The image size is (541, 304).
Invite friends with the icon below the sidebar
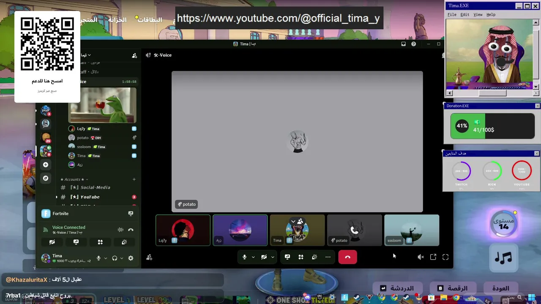coord(149,257)
